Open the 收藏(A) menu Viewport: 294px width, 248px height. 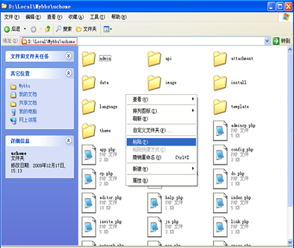pyautogui.click(x=76, y=17)
